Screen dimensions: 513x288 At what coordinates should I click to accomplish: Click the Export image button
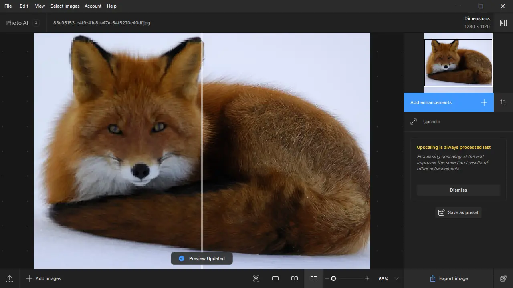(x=448, y=278)
